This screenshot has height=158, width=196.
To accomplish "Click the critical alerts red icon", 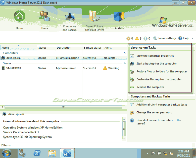I will tap(128, 38).
